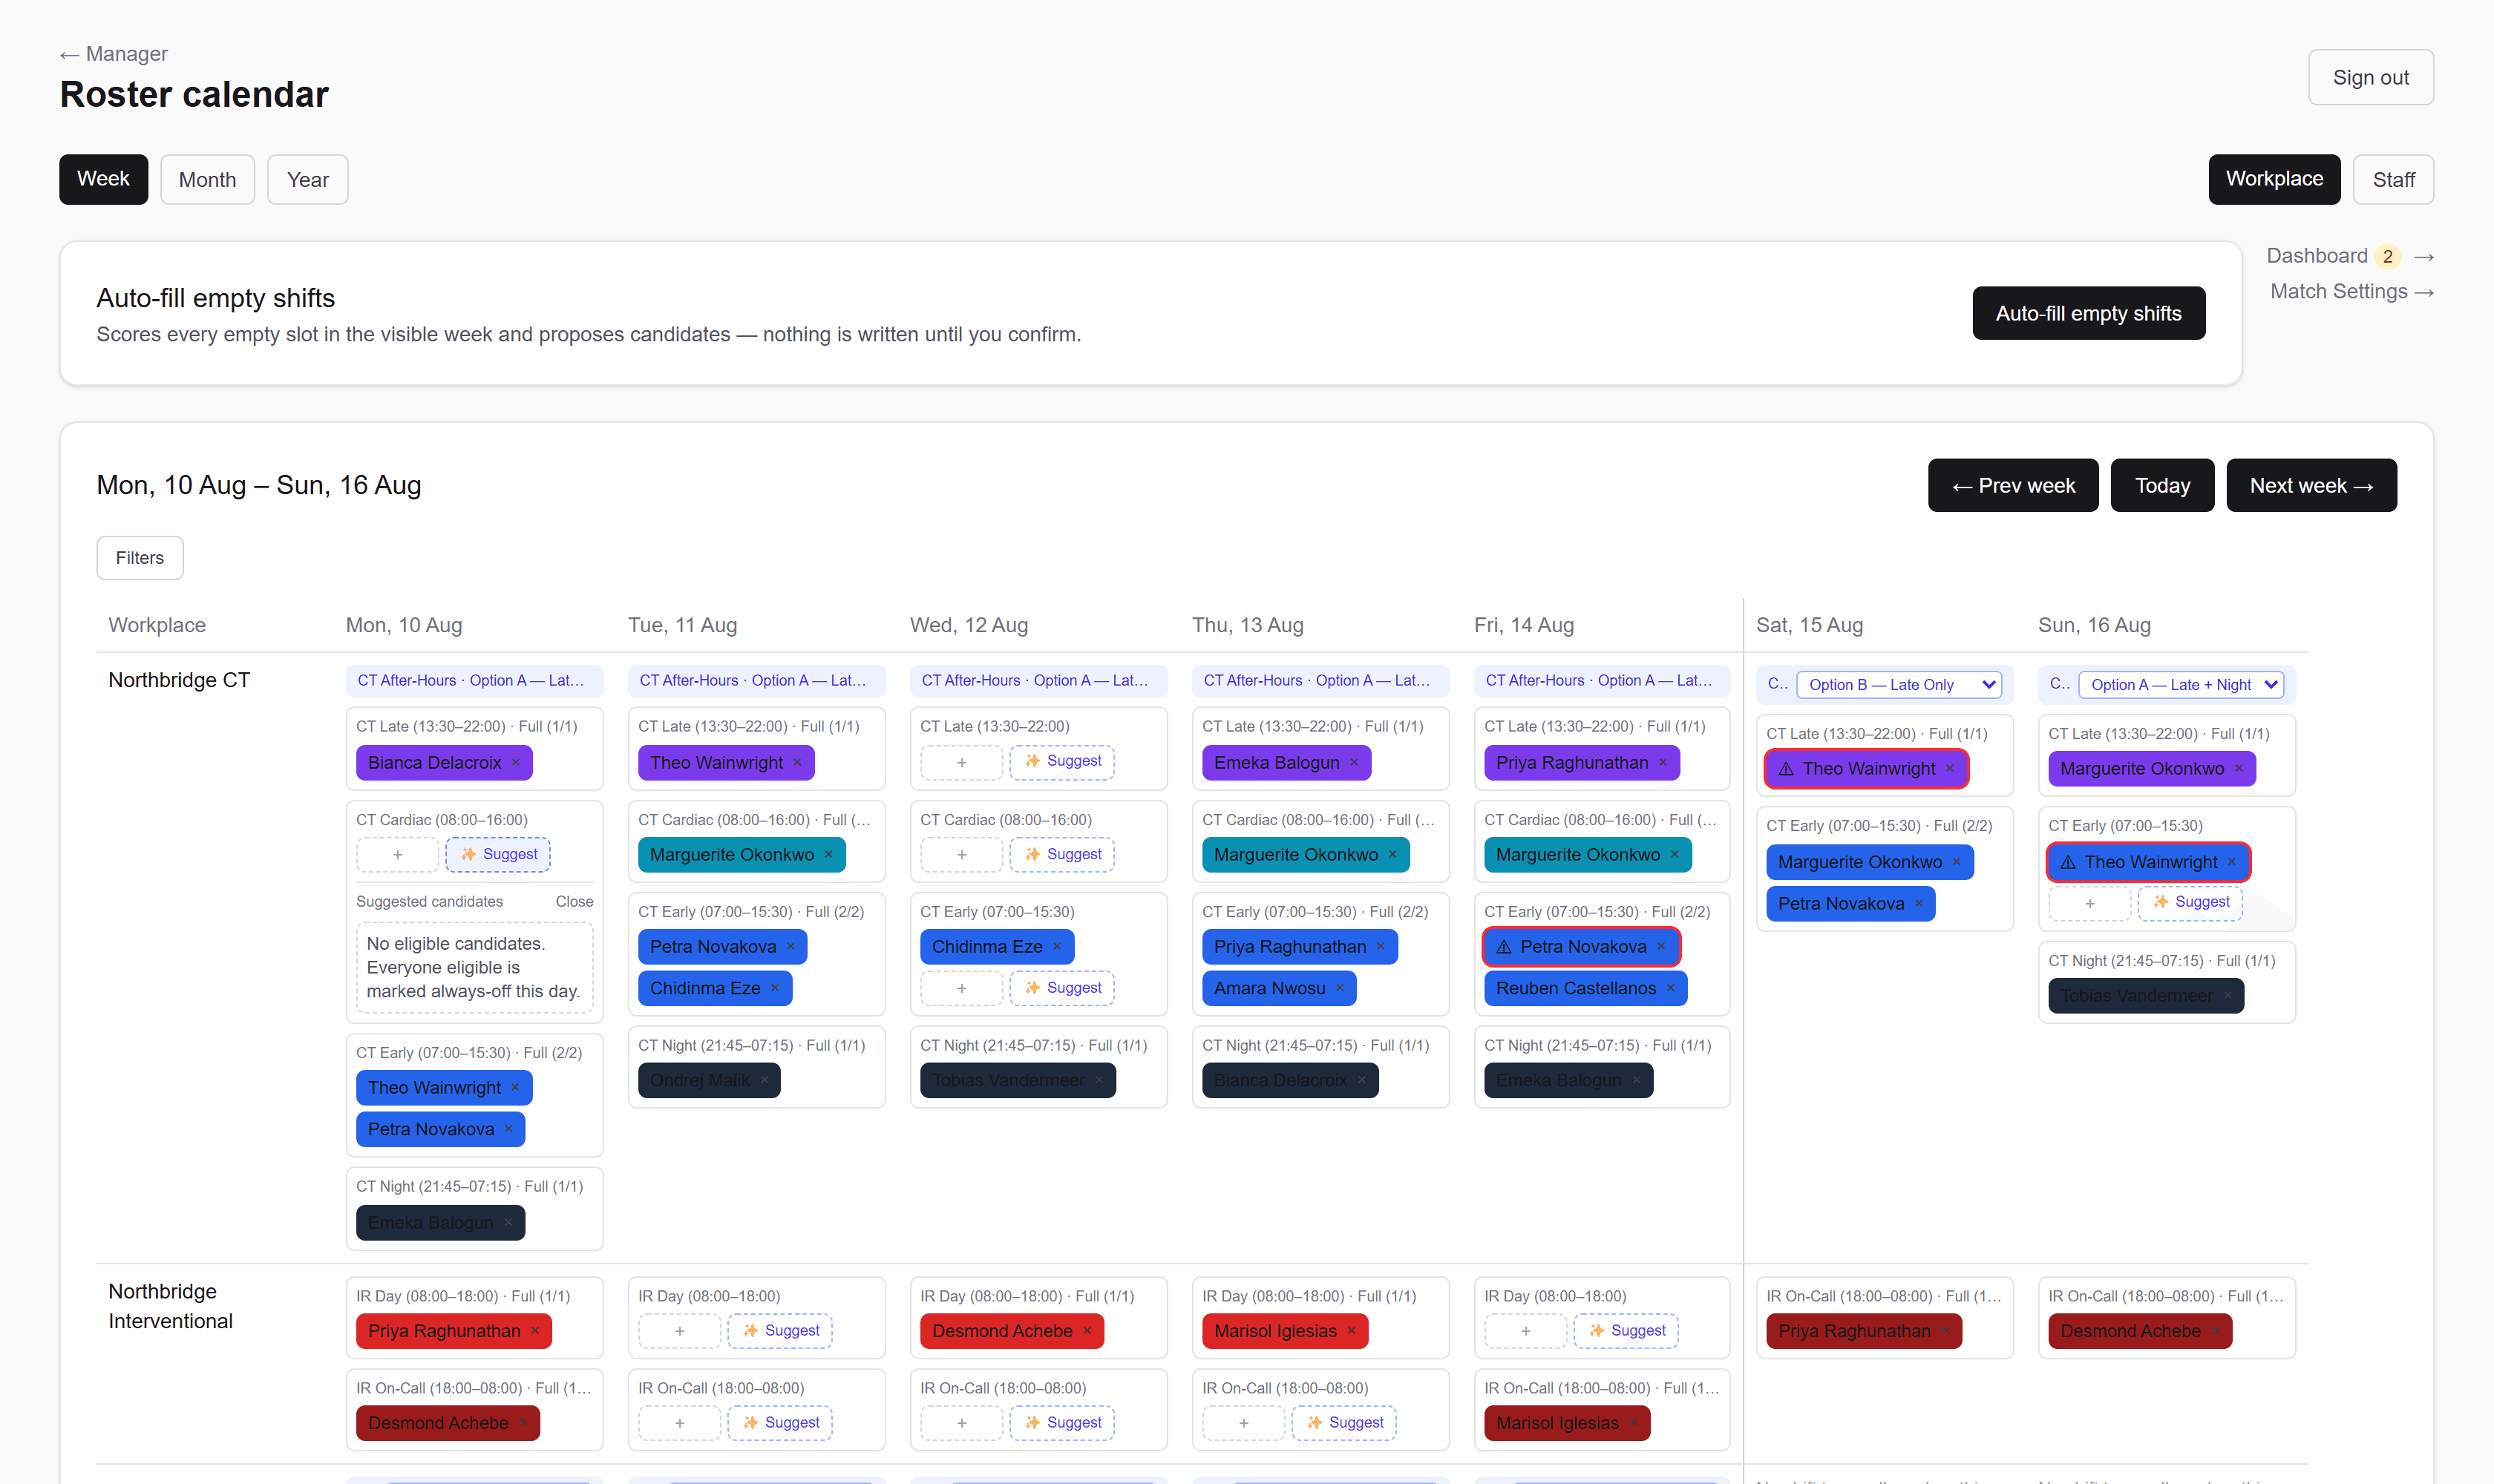The height and width of the screenshot is (1484, 2494).
Task: Open the Dashboard link
Action: (x=2350, y=256)
